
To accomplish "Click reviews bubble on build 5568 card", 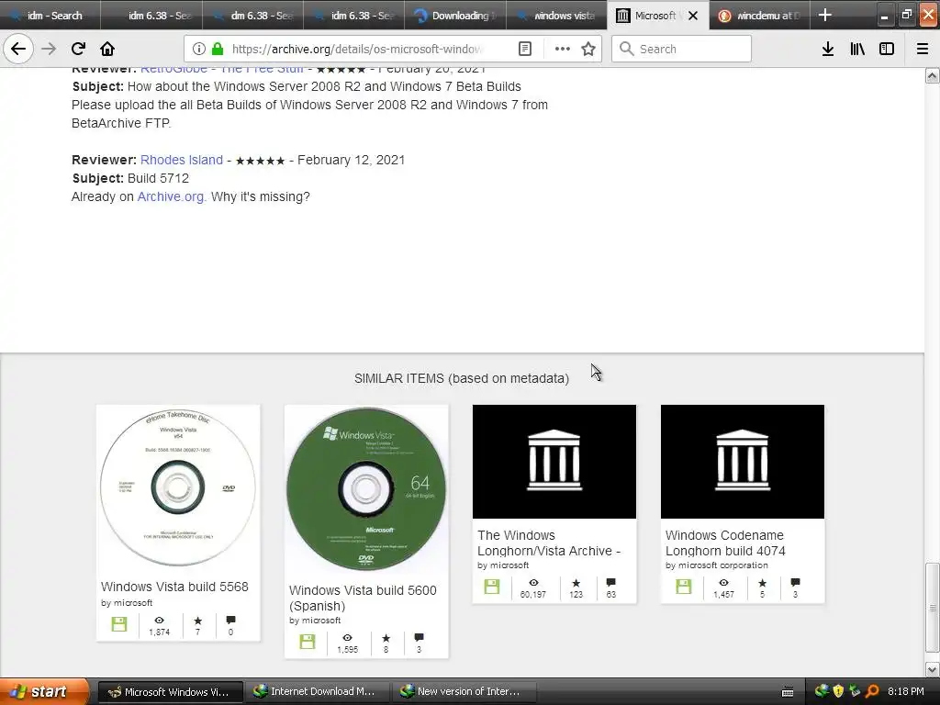I will [x=230, y=620].
